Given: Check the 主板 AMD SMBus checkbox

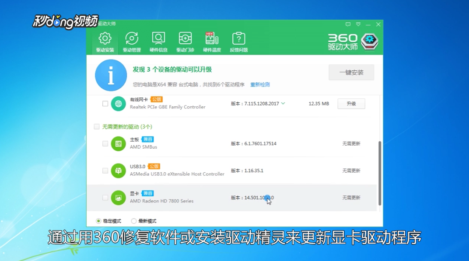Looking at the screenshot, I should (x=105, y=144).
